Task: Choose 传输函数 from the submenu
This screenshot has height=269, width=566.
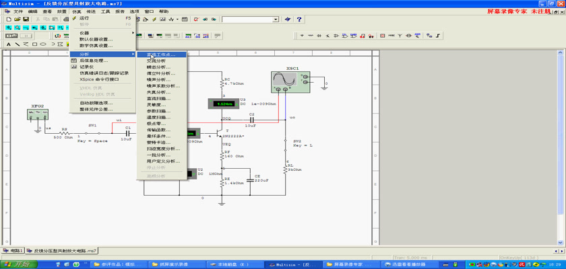Action: (x=162, y=130)
